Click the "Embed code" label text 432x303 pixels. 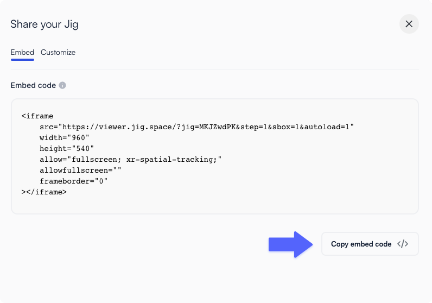point(33,85)
